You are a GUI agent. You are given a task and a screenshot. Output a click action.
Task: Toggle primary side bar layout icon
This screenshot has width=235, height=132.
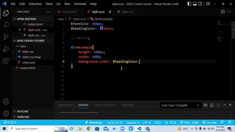coord(189,4)
